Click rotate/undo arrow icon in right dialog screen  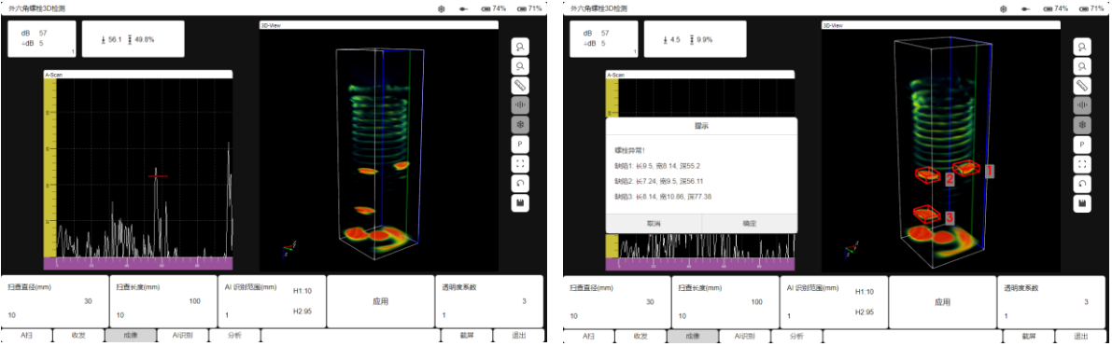click(x=1082, y=183)
